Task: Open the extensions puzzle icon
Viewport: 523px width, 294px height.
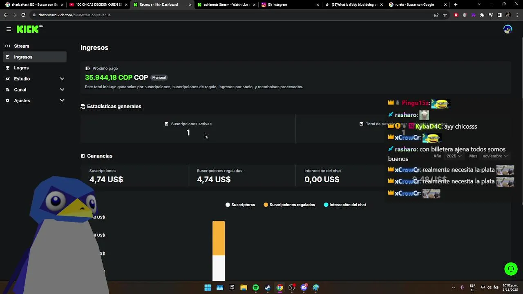Action: 482,15
